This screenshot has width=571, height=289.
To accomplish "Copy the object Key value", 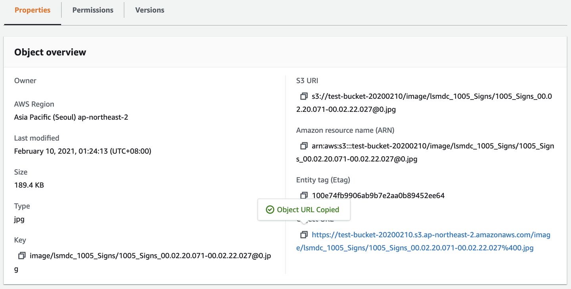I will pos(22,256).
